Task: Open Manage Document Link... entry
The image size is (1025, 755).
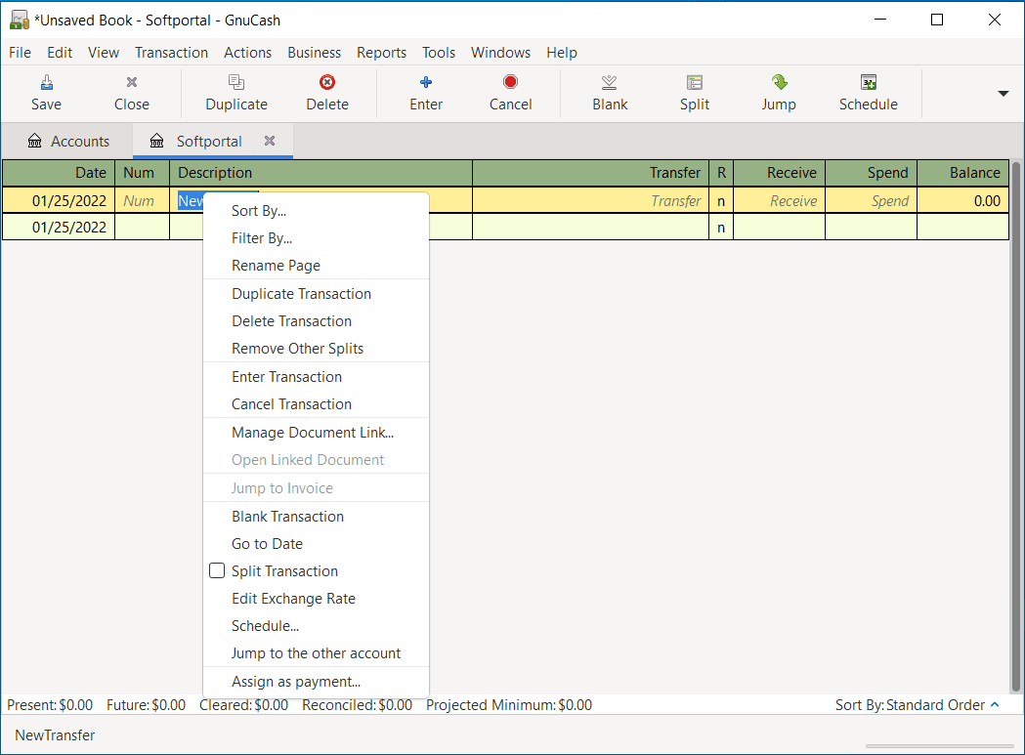Action: point(316,432)
